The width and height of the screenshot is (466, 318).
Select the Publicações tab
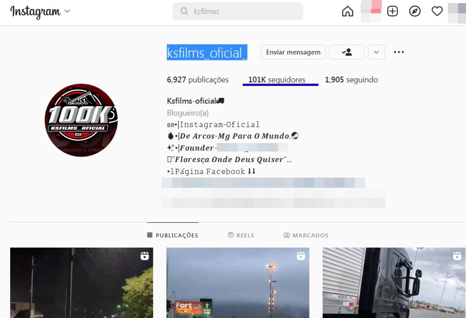point(173,235)
